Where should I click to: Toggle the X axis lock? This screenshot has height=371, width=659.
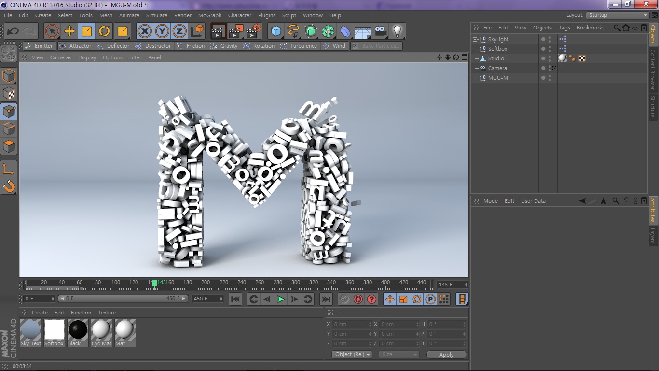[x=145, y=31]
